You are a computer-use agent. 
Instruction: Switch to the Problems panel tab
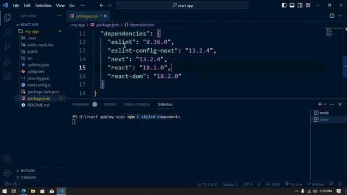(85, 105)
